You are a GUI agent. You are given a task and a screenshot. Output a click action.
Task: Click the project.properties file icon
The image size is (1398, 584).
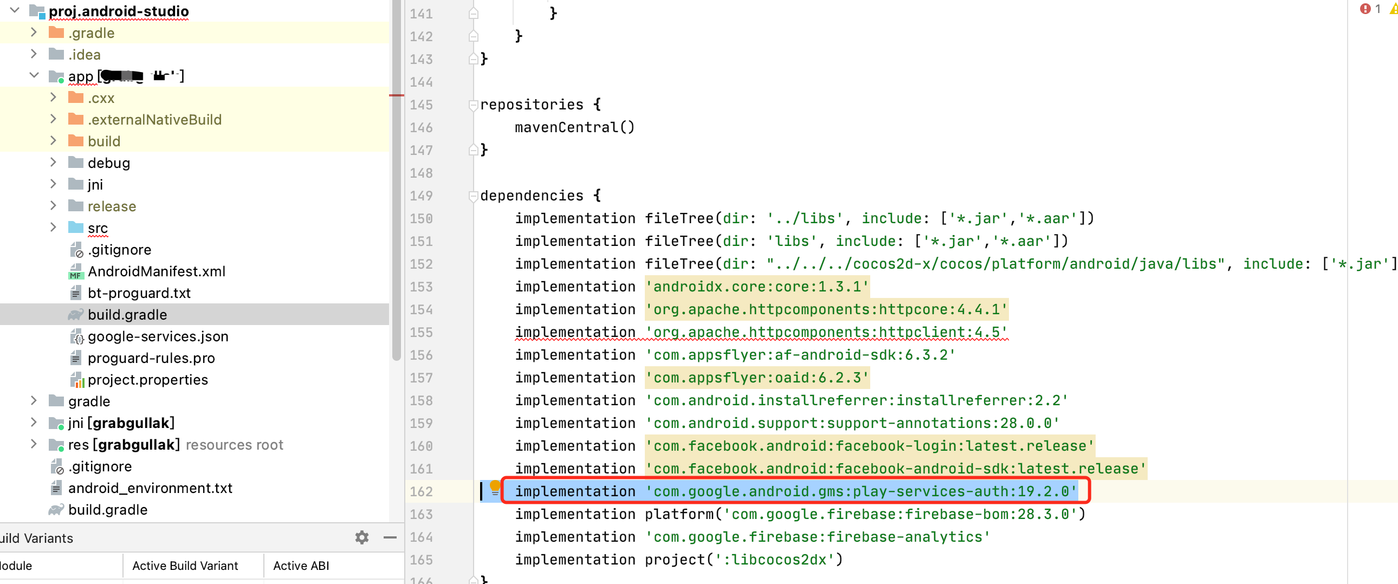pos(76,379)
